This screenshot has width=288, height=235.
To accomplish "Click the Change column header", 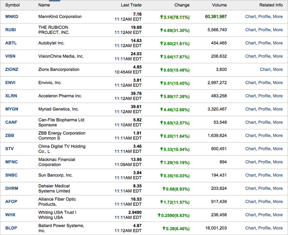I will coord(182,5).
